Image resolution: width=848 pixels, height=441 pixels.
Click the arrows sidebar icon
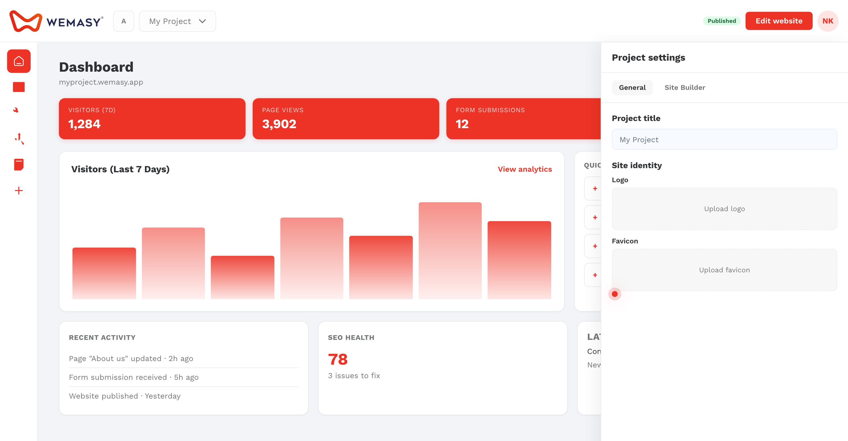click(19, 139)
